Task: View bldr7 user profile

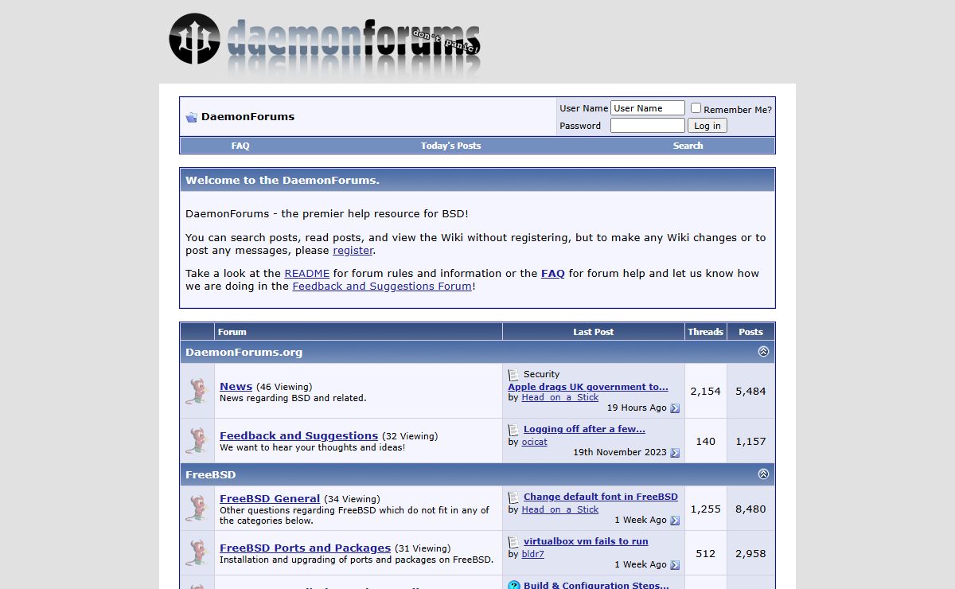Action: point(533,554)
